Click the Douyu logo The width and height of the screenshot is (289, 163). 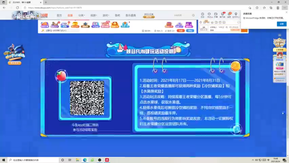pos(42,16)
